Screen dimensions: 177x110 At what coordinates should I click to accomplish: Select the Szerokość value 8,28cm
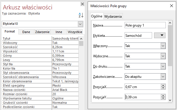pyautogui.click(x=65, y=47)
